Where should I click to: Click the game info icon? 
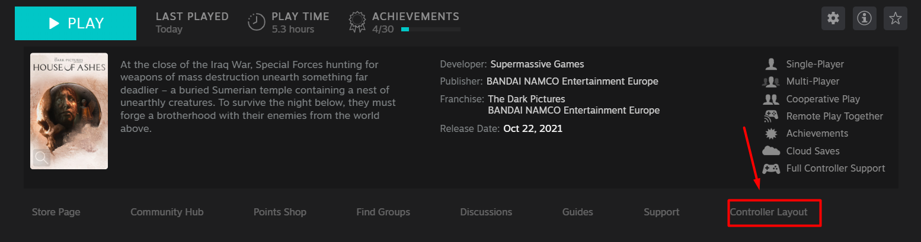[x=864, y=19]
